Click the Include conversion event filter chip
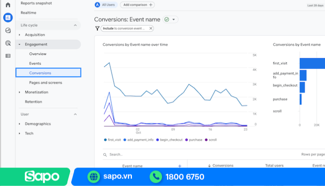This screenshot has height=186, width=325. pyautogui.click(x=127, y=28)
